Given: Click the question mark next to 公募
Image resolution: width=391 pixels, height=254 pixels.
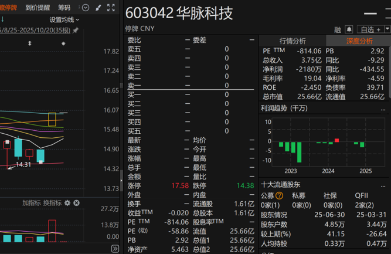Looking at the screenshot, I should [x=280, y=196].
